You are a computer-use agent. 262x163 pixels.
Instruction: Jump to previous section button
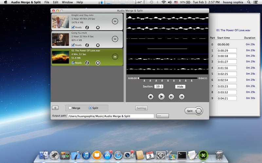[x=182, y=96]
